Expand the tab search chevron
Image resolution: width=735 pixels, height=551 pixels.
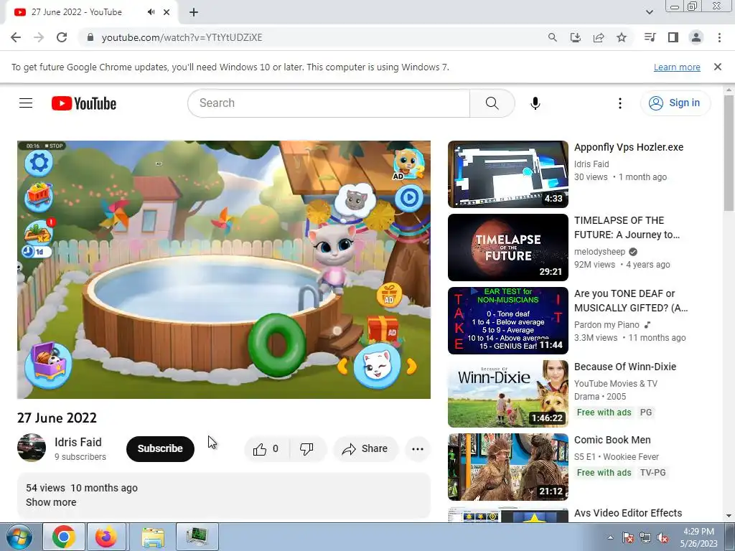pyautogui.click(x=649, y=12)
